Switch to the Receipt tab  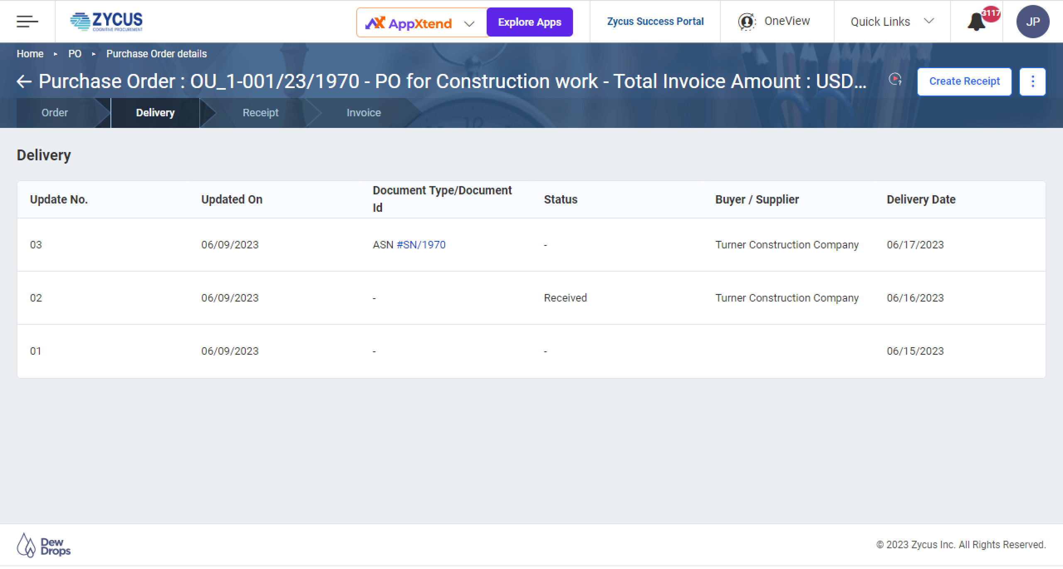(260, 113)
